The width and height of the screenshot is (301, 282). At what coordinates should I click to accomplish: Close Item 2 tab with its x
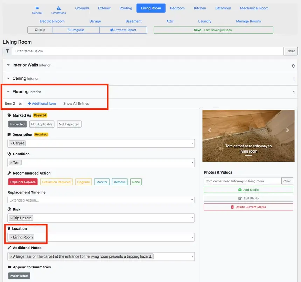(x=20, y=104)
